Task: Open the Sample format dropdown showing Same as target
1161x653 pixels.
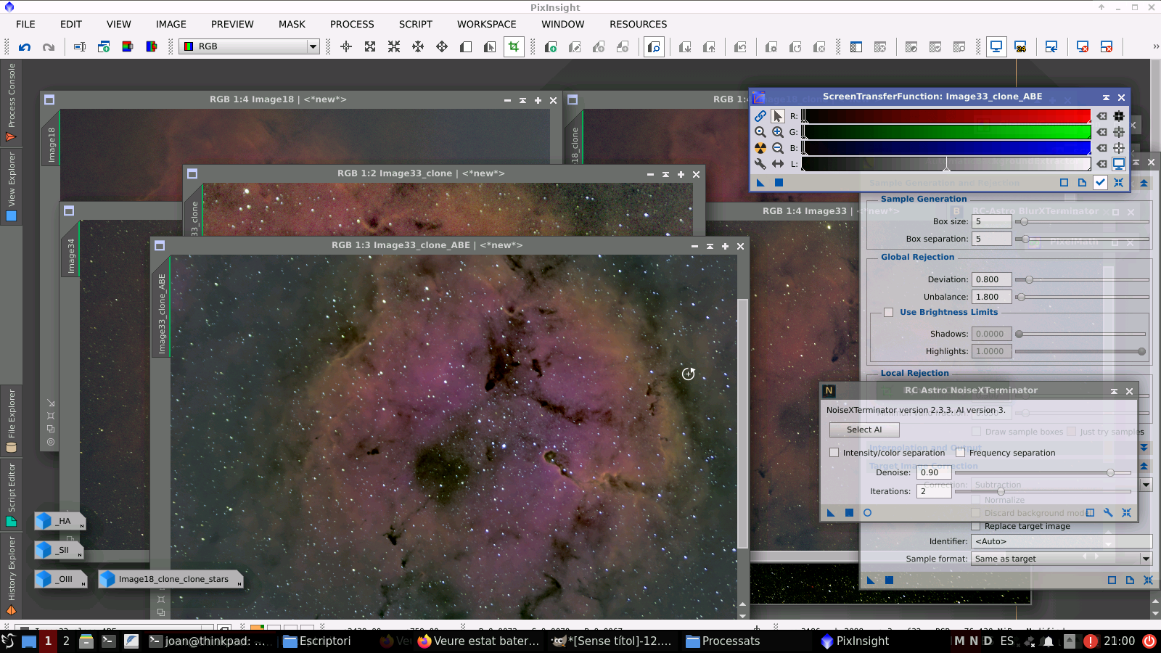Action: [x=1144, y=559]
